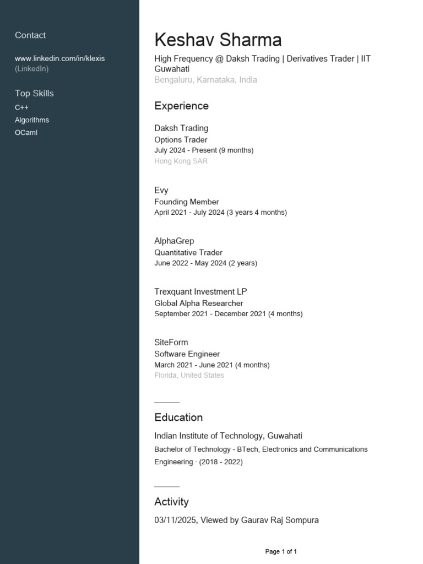Click the Options Trader job title
Image resolution: width=423 pixels, height=564 pixels.
coord(181,140)
